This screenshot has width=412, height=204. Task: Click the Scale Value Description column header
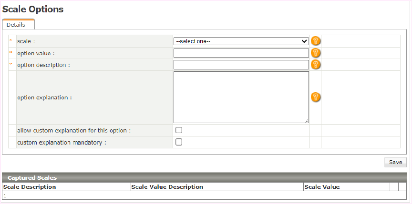[x=167, y=187]
